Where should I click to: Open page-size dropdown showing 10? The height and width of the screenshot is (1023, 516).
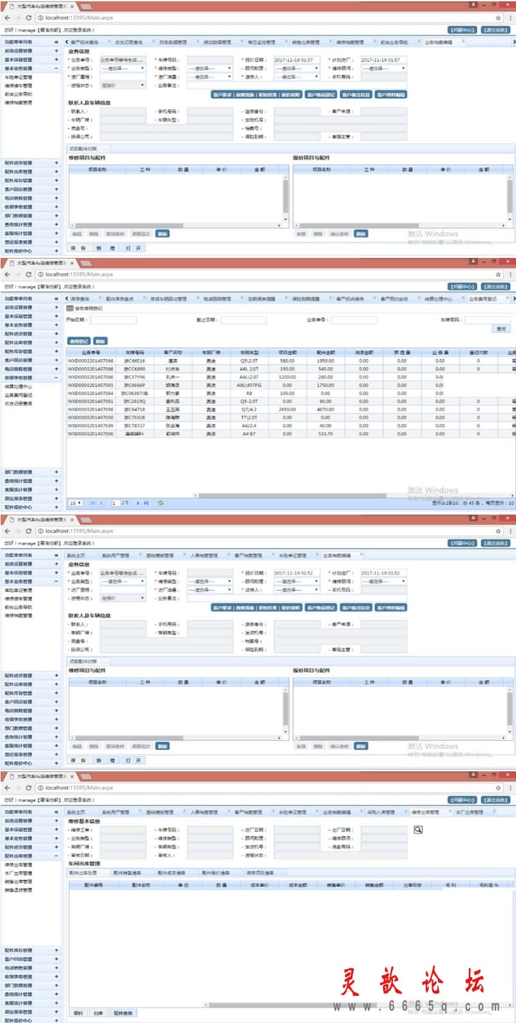coord(75,503)
